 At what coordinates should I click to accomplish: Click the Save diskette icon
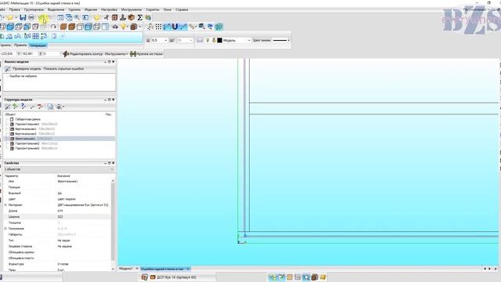click(x=23, y=17)
